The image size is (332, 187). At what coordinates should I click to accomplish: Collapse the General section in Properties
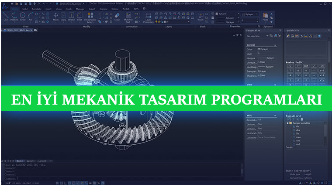click(x=275, y=45)
